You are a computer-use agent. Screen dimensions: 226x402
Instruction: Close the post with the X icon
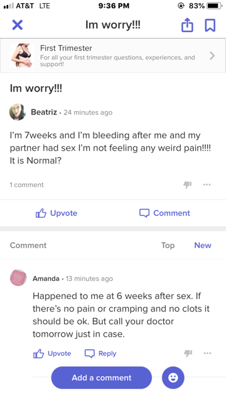point(18,25)
